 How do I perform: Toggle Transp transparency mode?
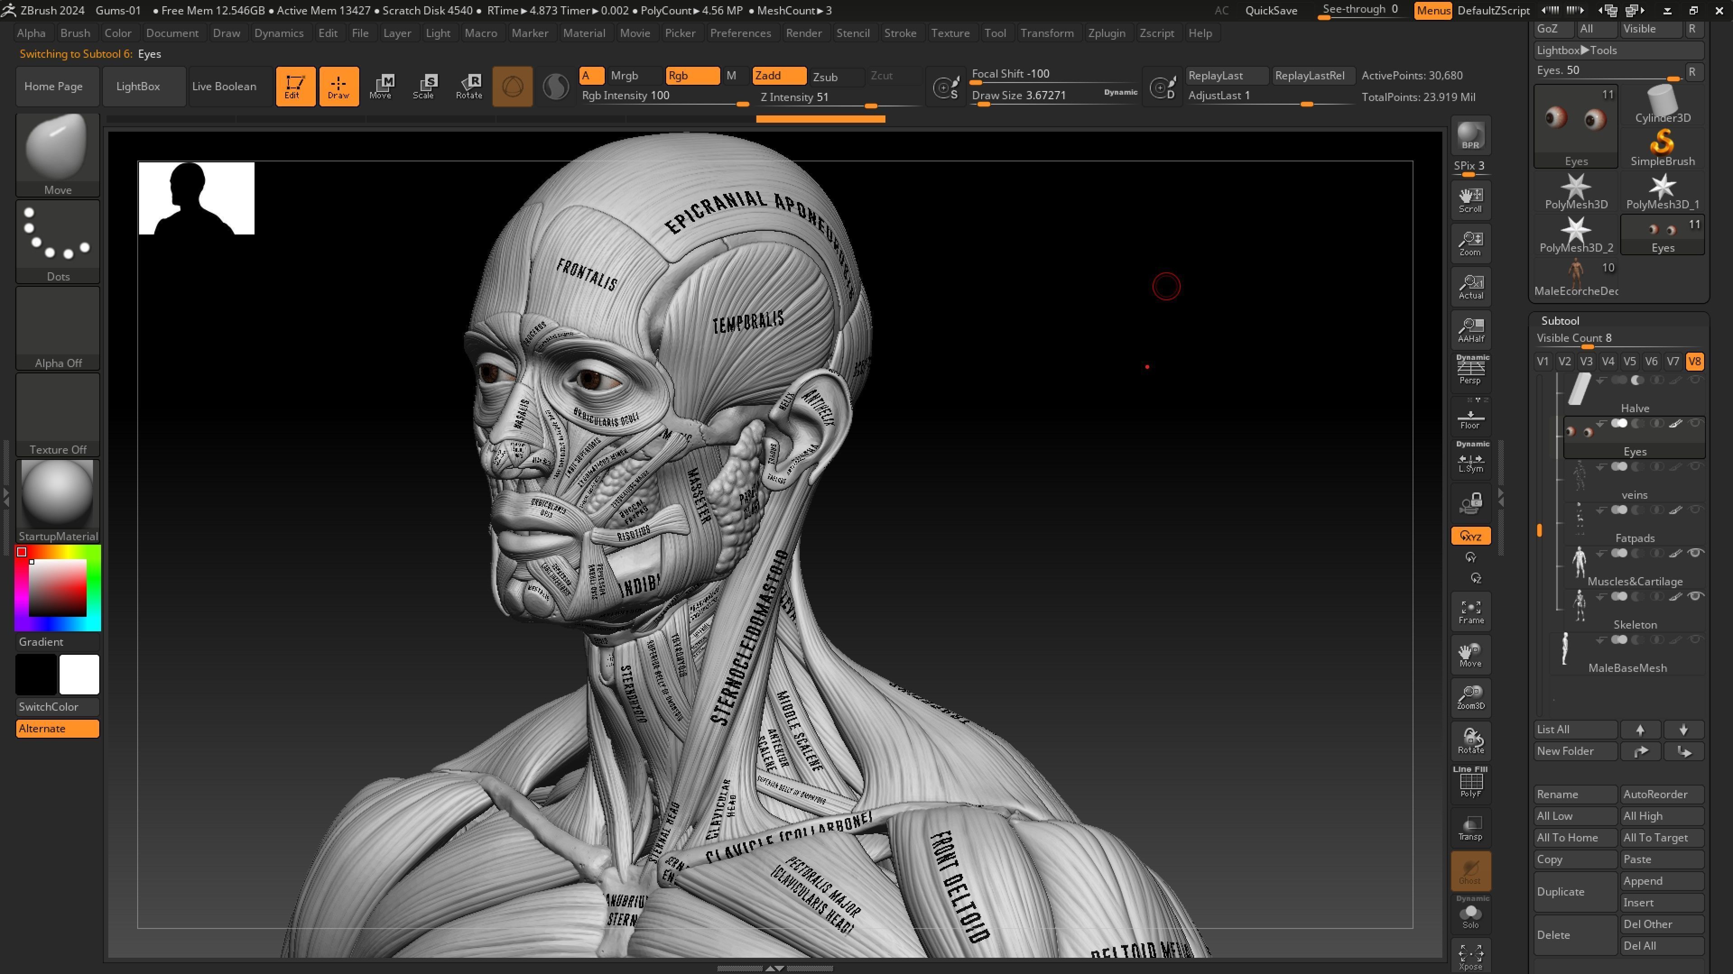(1471, 828)
